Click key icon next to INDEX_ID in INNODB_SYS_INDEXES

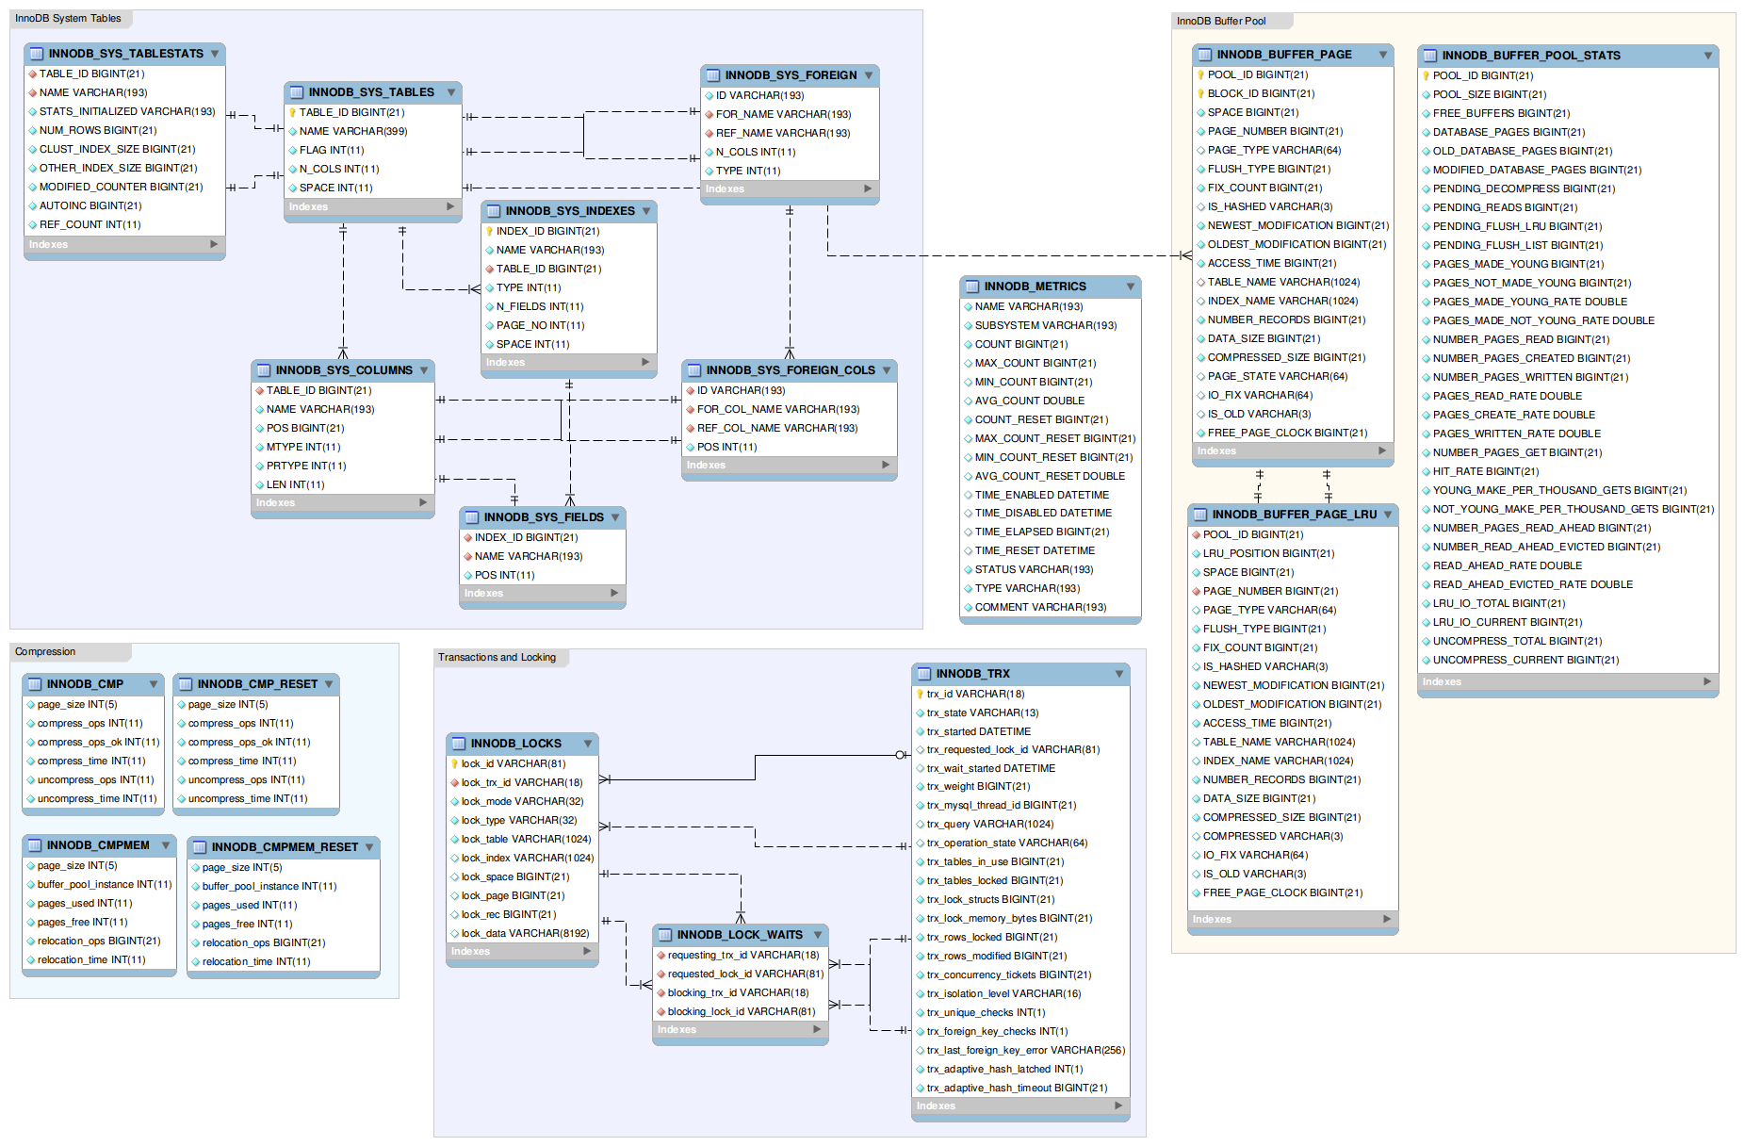490,232
